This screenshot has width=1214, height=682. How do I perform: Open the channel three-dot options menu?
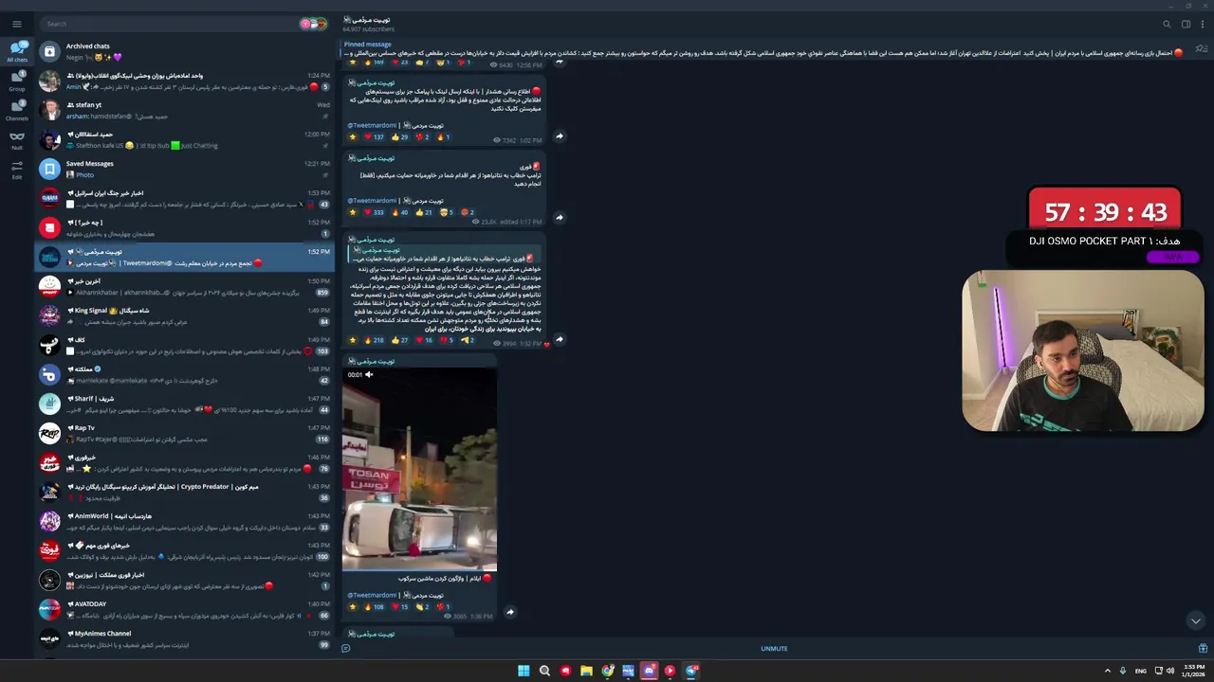[1203, 25]
